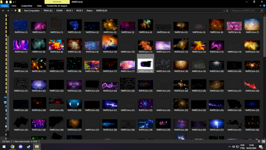The height and width of the screenshot is (150, 266).
Task: Select the PARTICULA (18) thumbnail
Action: coord(145,64)
